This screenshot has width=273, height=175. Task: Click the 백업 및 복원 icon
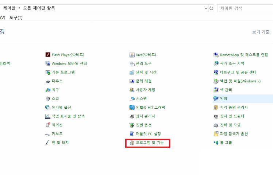pos(216,81)
